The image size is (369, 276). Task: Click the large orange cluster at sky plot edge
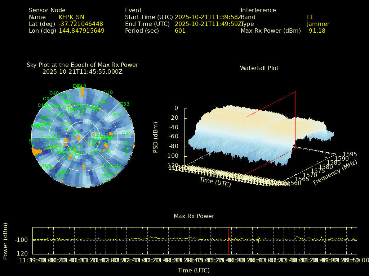point(36,151)
